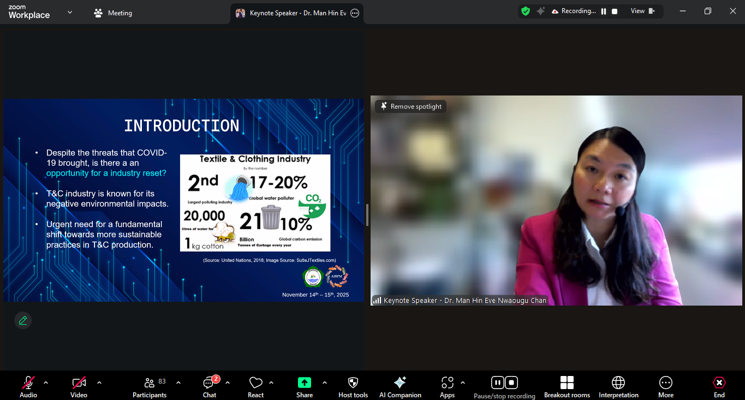Image resolution: width=745 pixels, height=400 pixels.
Task: Click the green Share screen icon
Action: click(304, 383)
